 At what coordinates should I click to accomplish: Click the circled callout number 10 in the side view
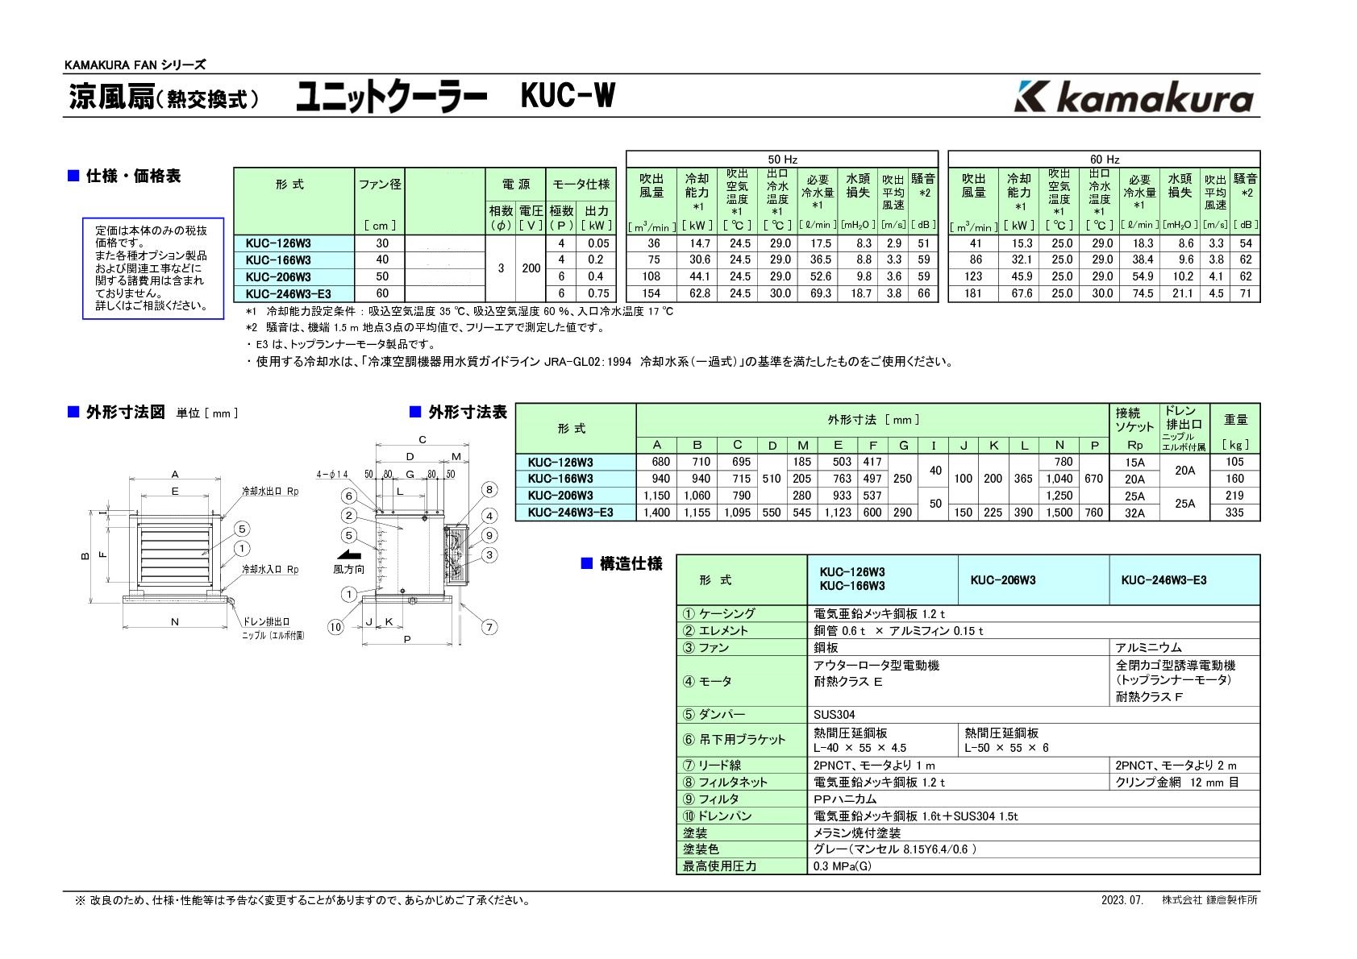pyautogui.click(x=335, y=627)
